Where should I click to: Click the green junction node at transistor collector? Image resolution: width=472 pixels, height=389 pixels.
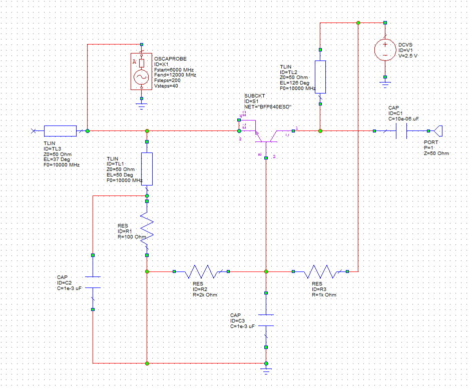[321, 131]
